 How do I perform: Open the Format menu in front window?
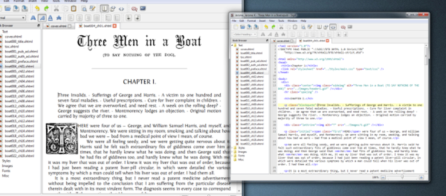(251, 21)
